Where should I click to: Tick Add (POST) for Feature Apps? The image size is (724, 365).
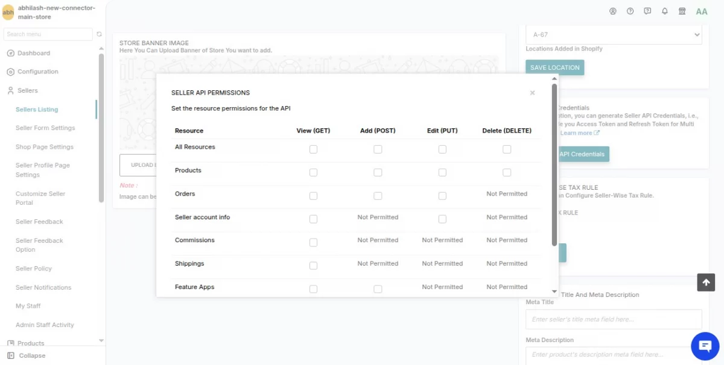coord(378,289)
